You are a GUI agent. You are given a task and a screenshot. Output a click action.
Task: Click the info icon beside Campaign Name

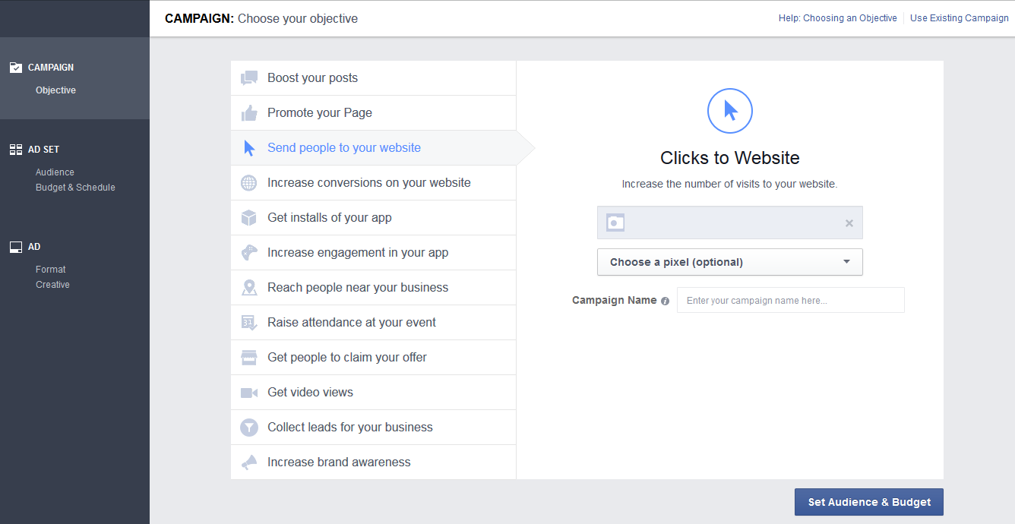pos(665,301)
